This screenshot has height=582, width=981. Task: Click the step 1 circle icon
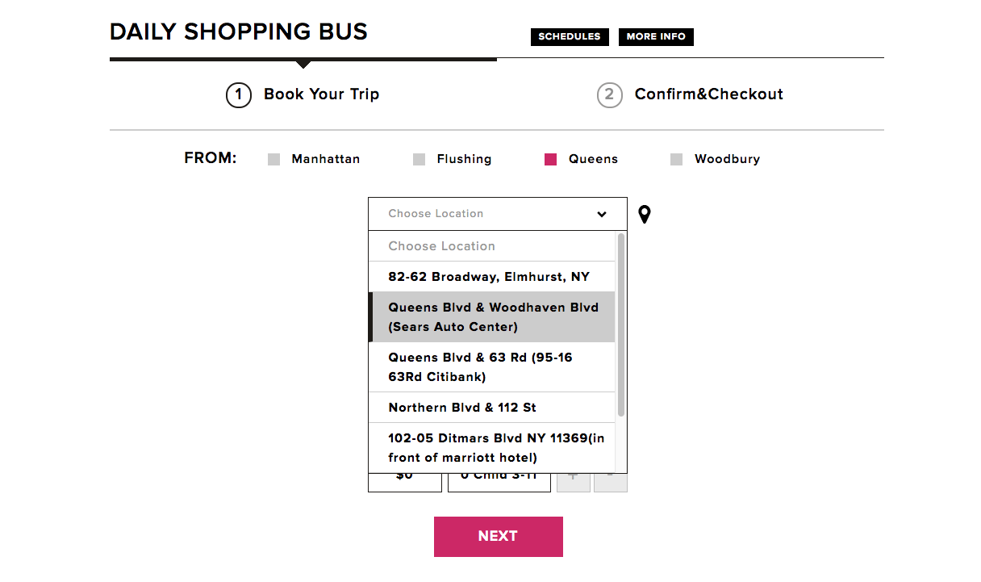[x=238, y=95]
